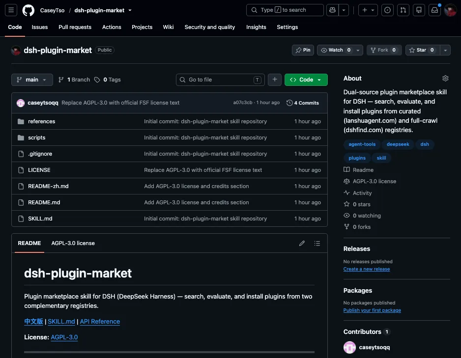
Task: Open the user profile avatar menu
Action: point(450,10)
